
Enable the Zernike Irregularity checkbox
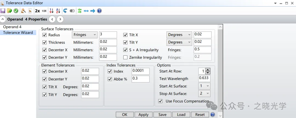tap(125, 57)
